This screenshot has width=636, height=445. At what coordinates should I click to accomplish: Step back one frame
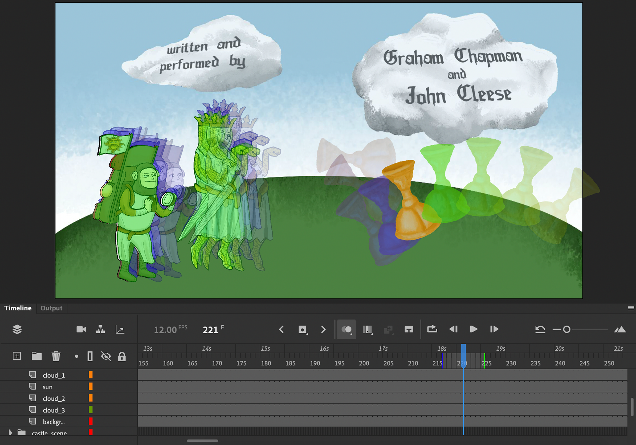coord(453,329)
